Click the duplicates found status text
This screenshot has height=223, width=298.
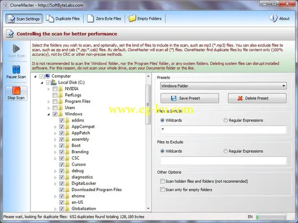(107, 217)
